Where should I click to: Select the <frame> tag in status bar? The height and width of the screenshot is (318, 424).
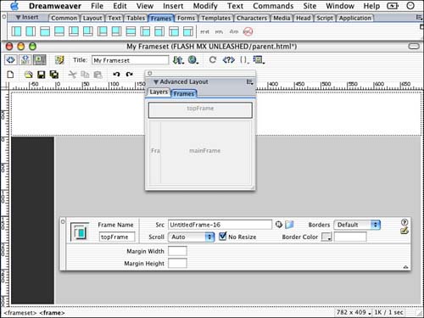(x=52, y=313)
